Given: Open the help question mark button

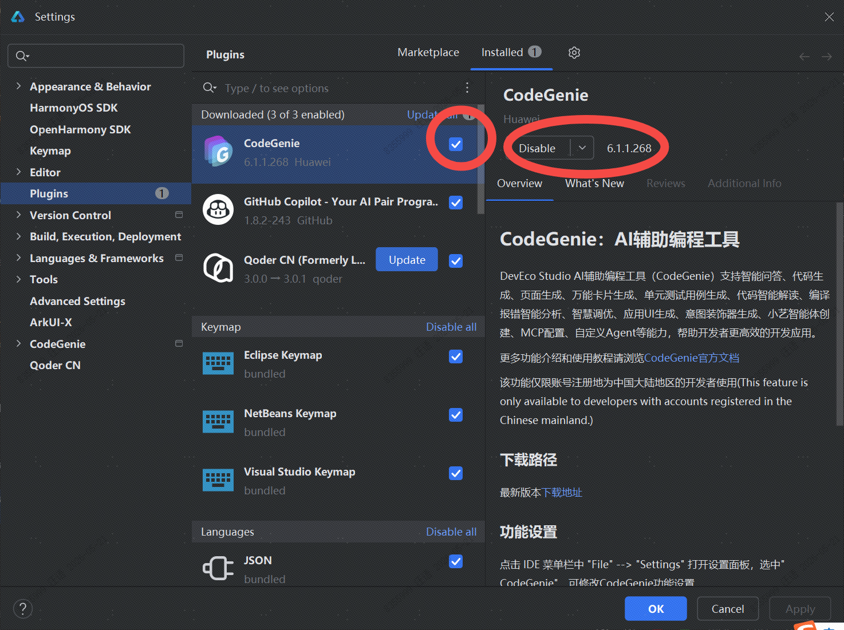Looking at the screenshot, I should (x=23, y=609).
